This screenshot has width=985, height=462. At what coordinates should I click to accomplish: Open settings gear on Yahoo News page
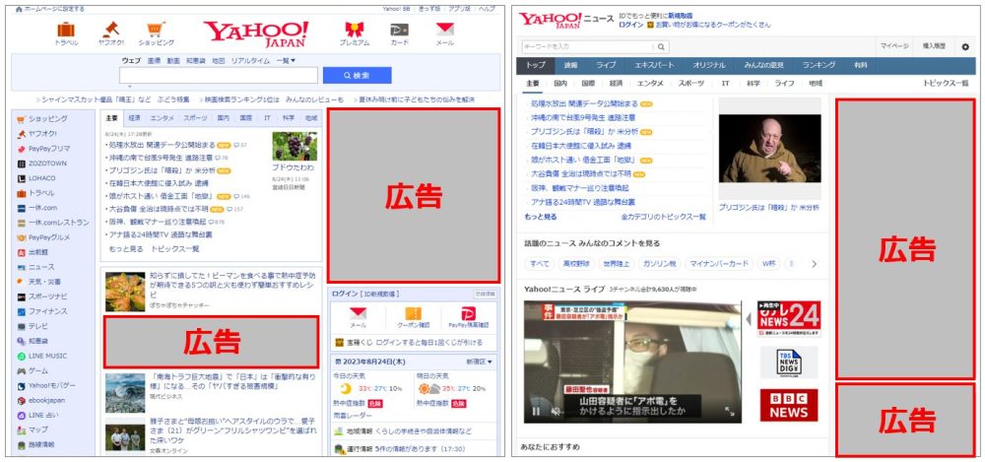tap(965, 46)
